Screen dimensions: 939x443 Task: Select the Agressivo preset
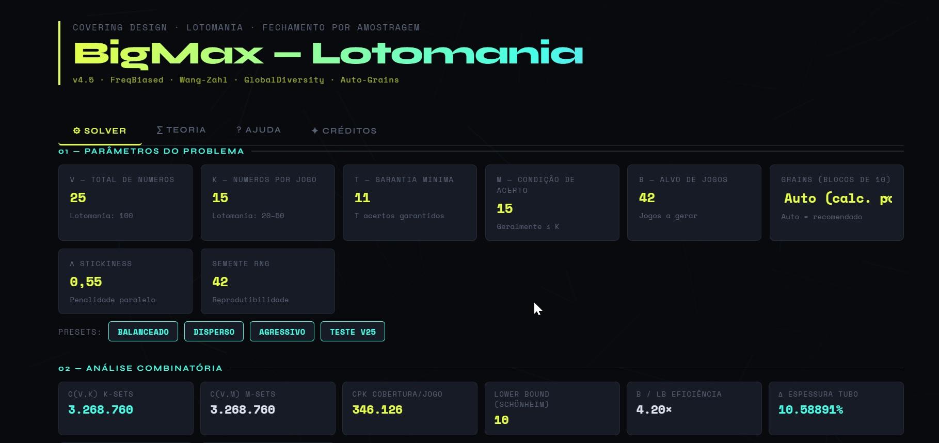282,332
